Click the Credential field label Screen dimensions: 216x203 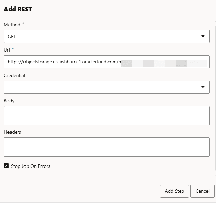[14, 75]
